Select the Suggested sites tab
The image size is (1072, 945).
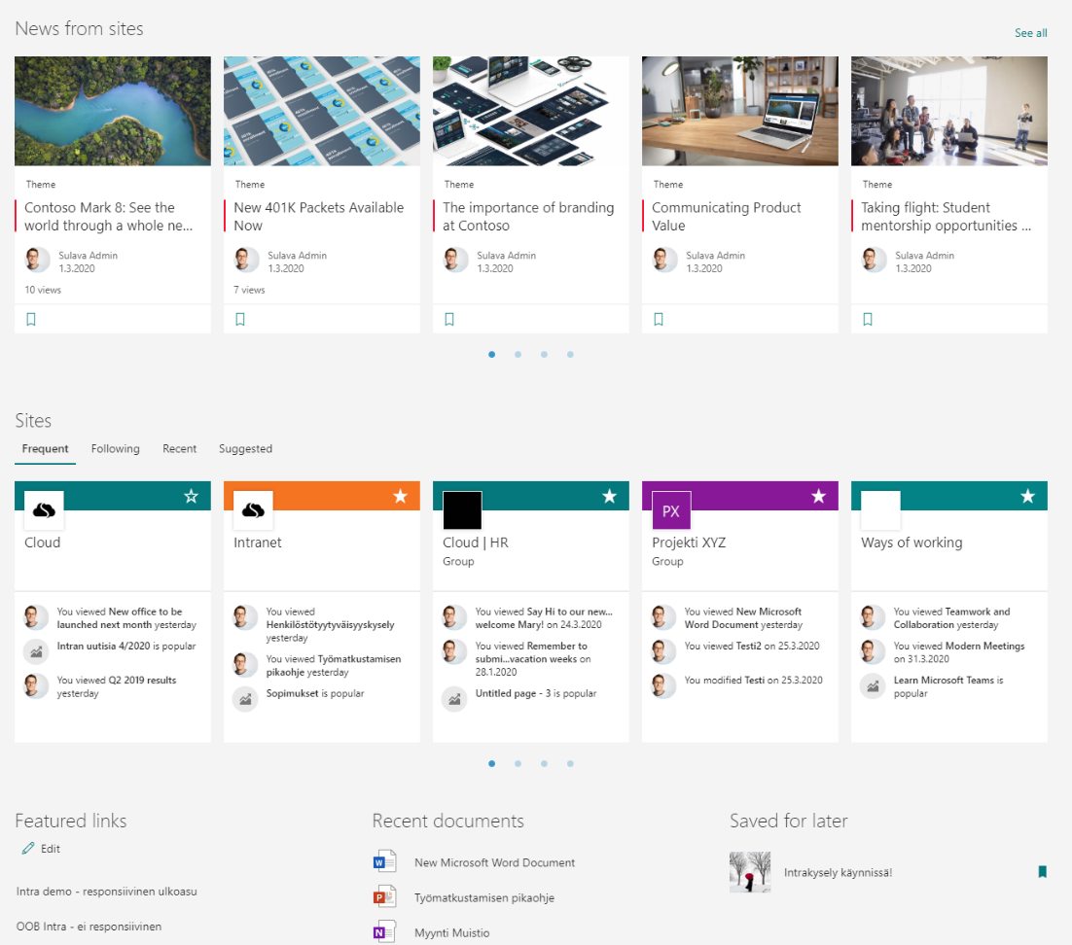click(x=245, y=449)
